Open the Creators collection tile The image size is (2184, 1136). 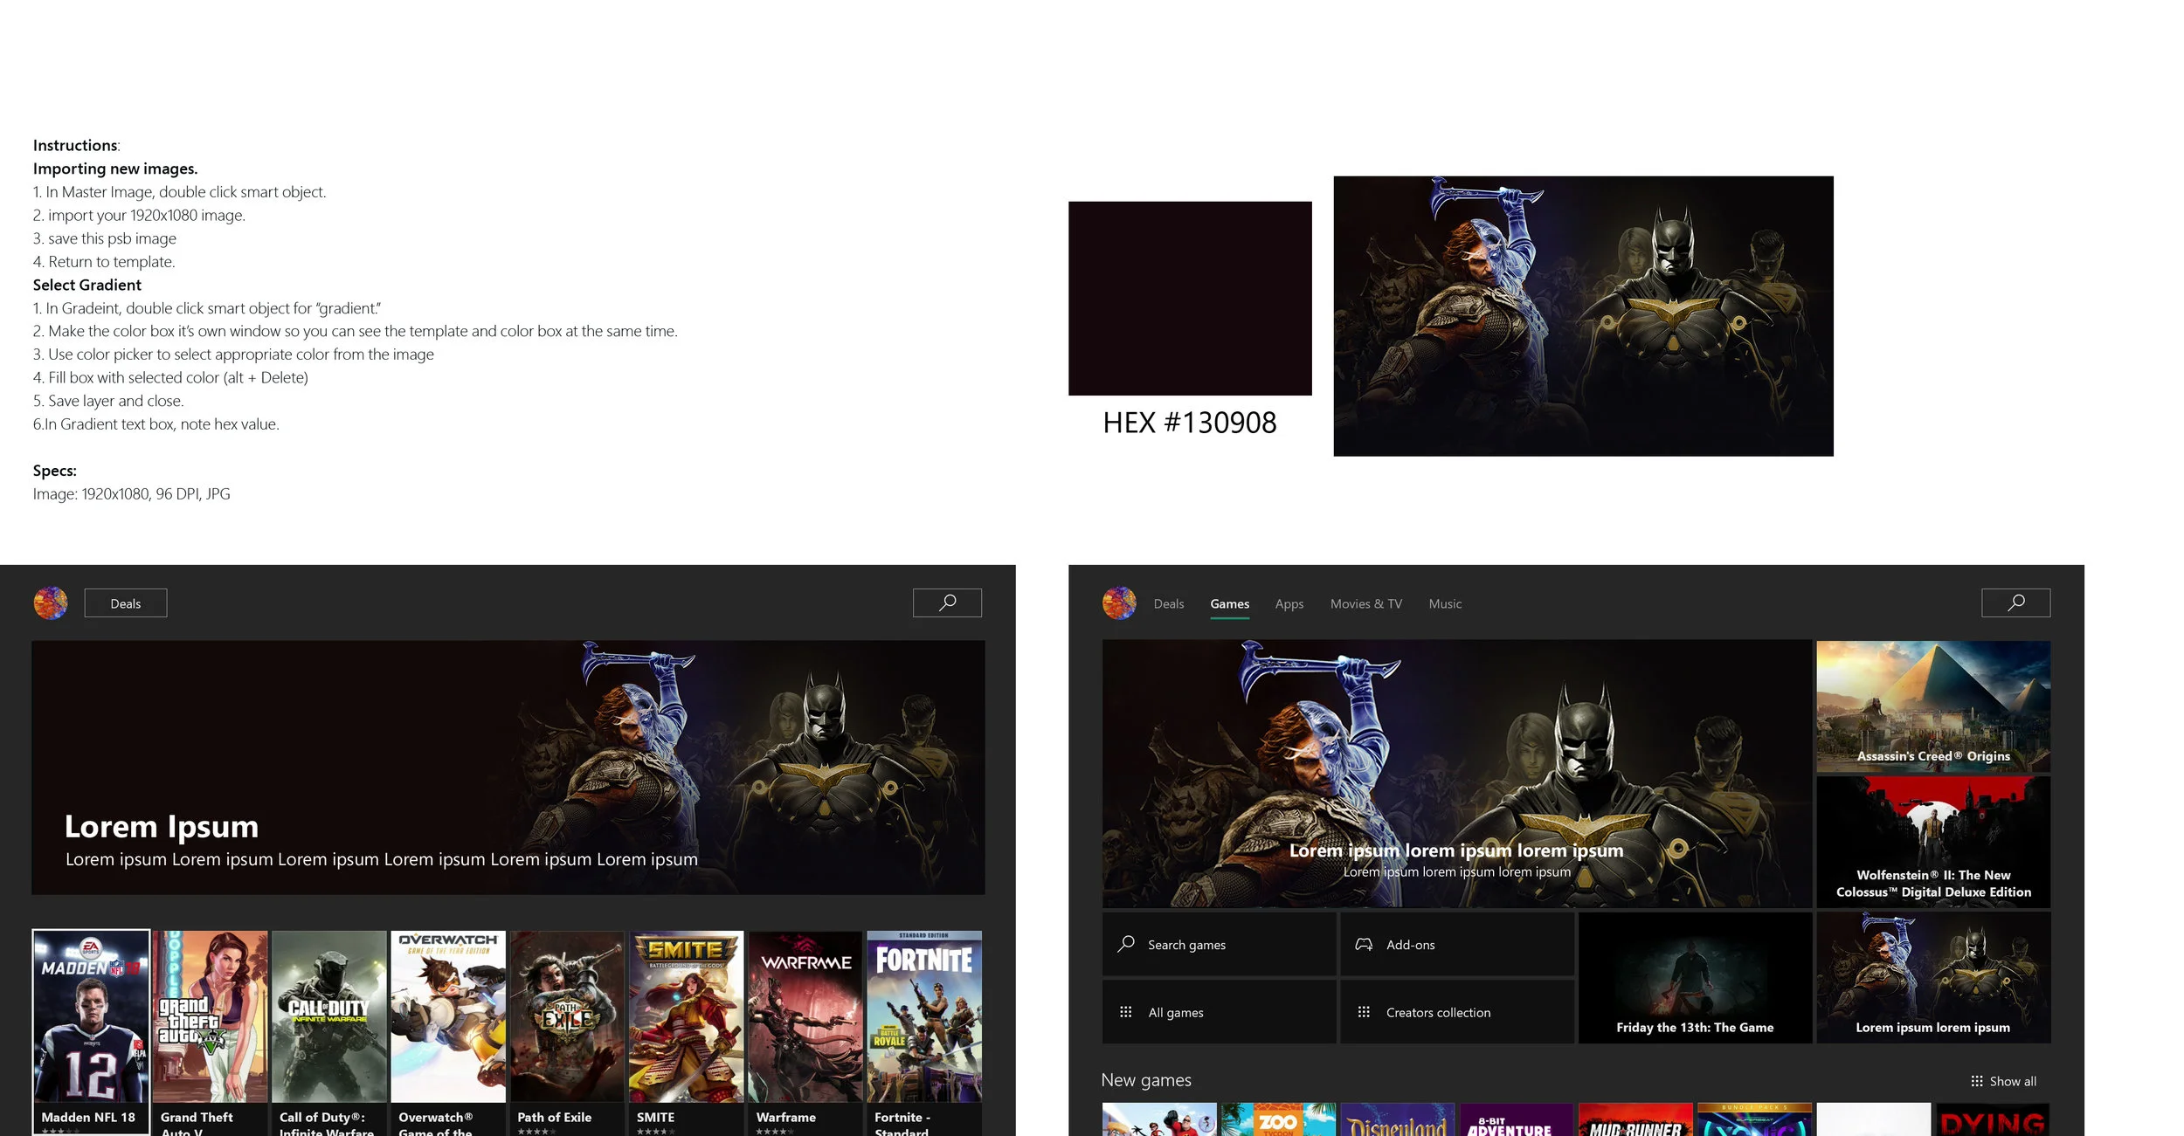point(1457,1012)
